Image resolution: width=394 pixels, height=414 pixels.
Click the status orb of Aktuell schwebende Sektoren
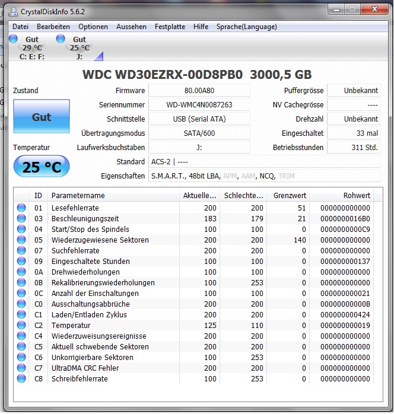[21, 346]
